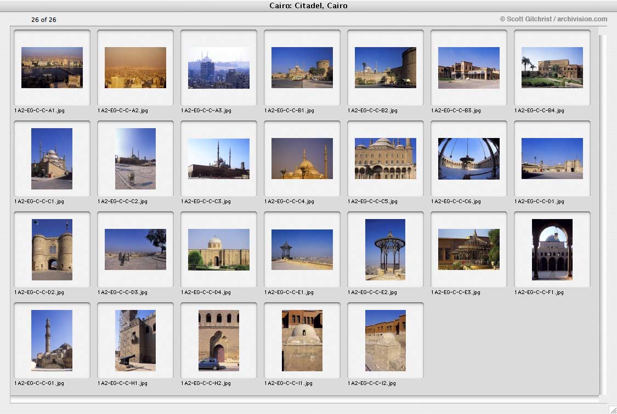The height and width of the screenshot is (414, 617).
Task: Open the image thumbnail for 1A2-EG-C-C-I1.jpg
Action: pyautogui.click(x=302, y=341)
